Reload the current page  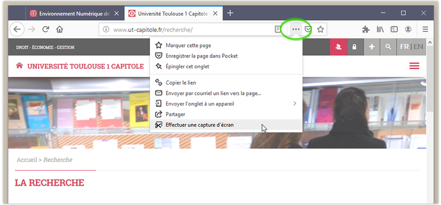(x=46, y=29)
